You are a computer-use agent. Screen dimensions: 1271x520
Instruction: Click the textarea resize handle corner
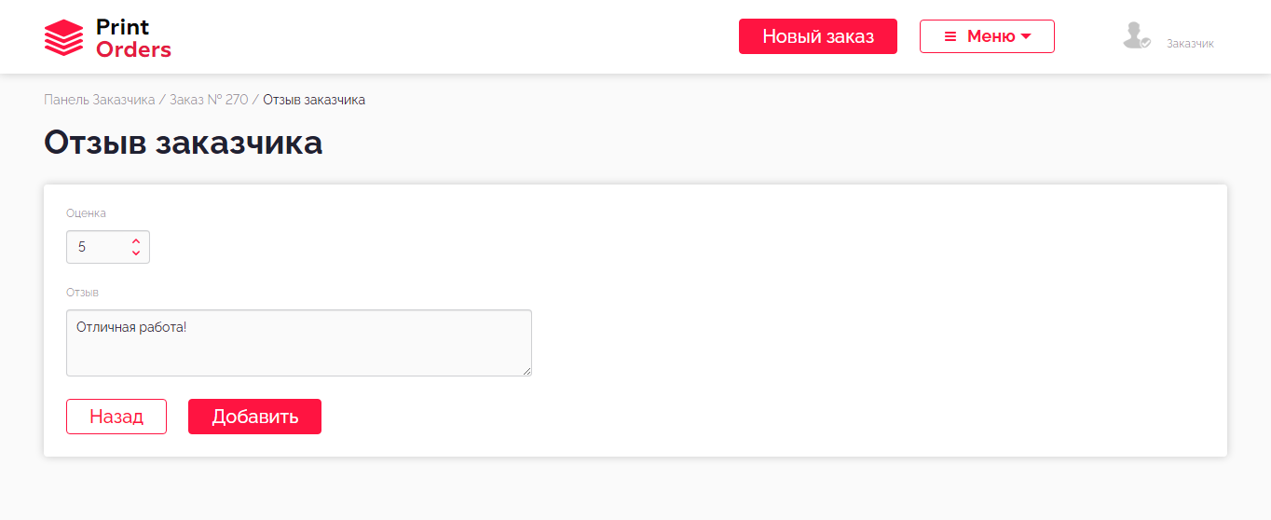point(527,372)
